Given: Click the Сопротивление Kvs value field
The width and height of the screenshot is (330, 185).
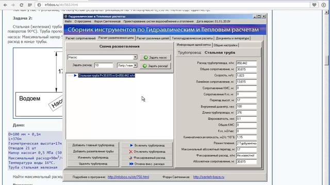Looking at the screenshot, I should click(x=246, y=94).
